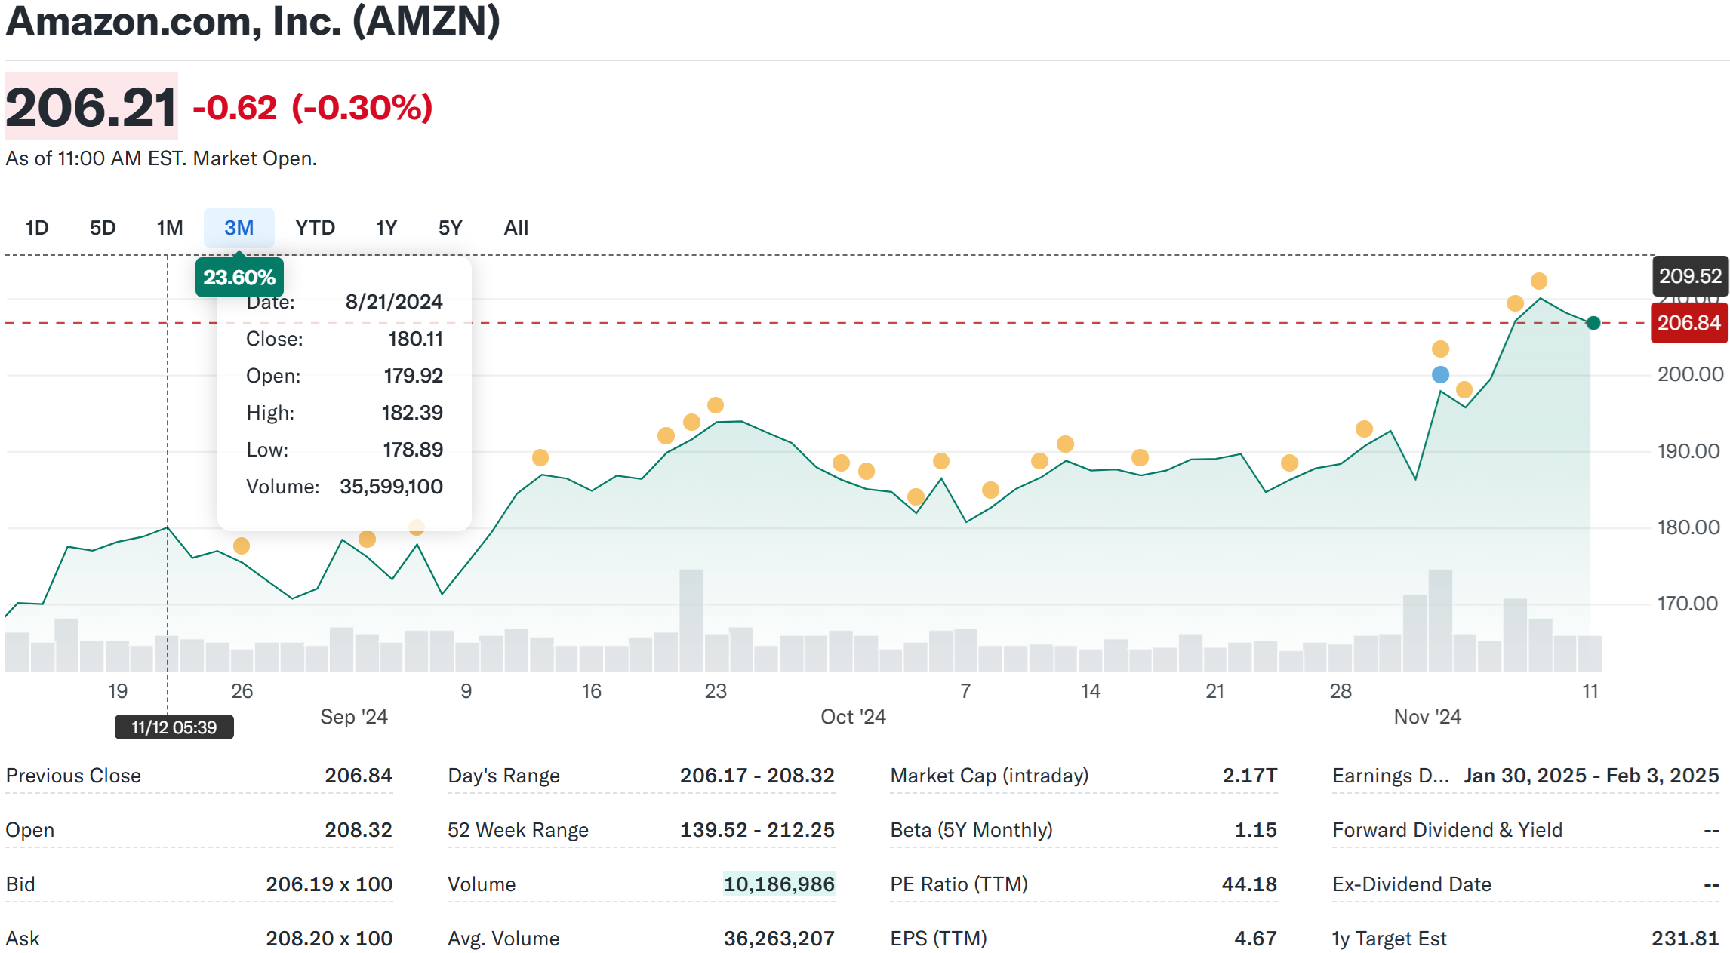Viewport: 1730px width, 953px height.
Task: Click the tooltip date 8/21/2024
Action: click(x=394, y=302)
